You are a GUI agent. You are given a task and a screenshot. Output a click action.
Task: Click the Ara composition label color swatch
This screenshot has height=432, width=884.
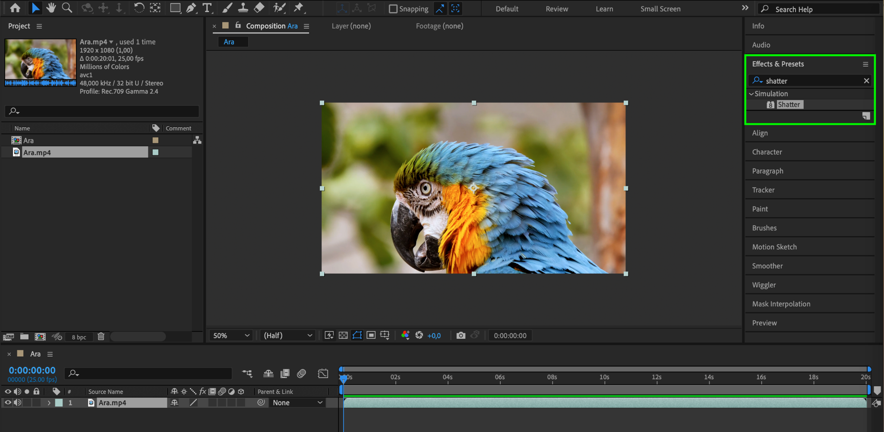[155, 140]
